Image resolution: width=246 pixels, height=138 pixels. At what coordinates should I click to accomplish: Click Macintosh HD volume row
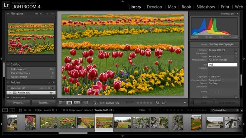click(x=31, y=88)
